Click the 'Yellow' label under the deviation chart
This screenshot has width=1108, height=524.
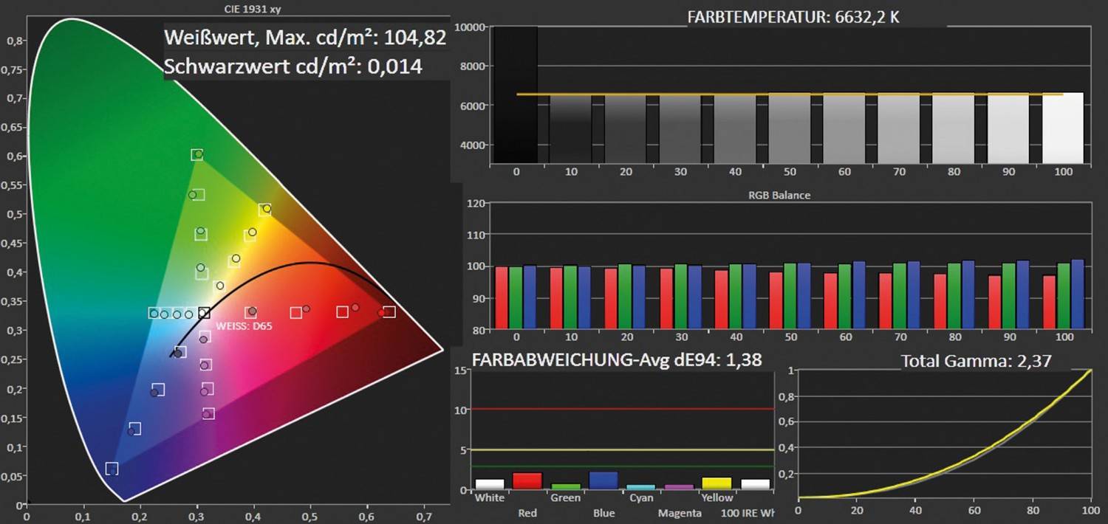(x=716, y=498)
